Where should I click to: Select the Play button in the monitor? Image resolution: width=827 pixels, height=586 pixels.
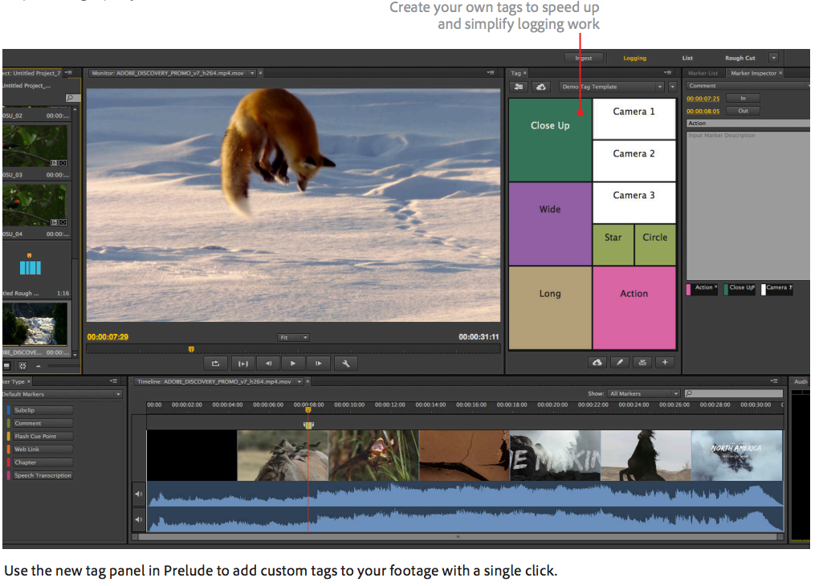tap(293, 363)
